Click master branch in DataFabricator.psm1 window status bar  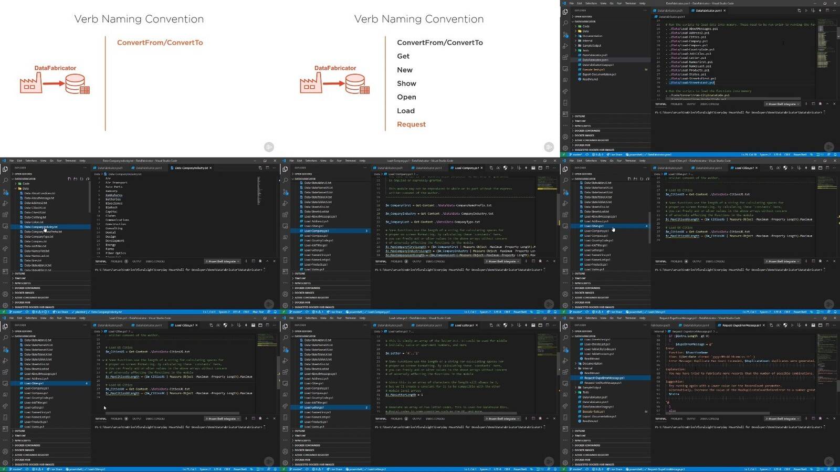click(x=575, y=154)
